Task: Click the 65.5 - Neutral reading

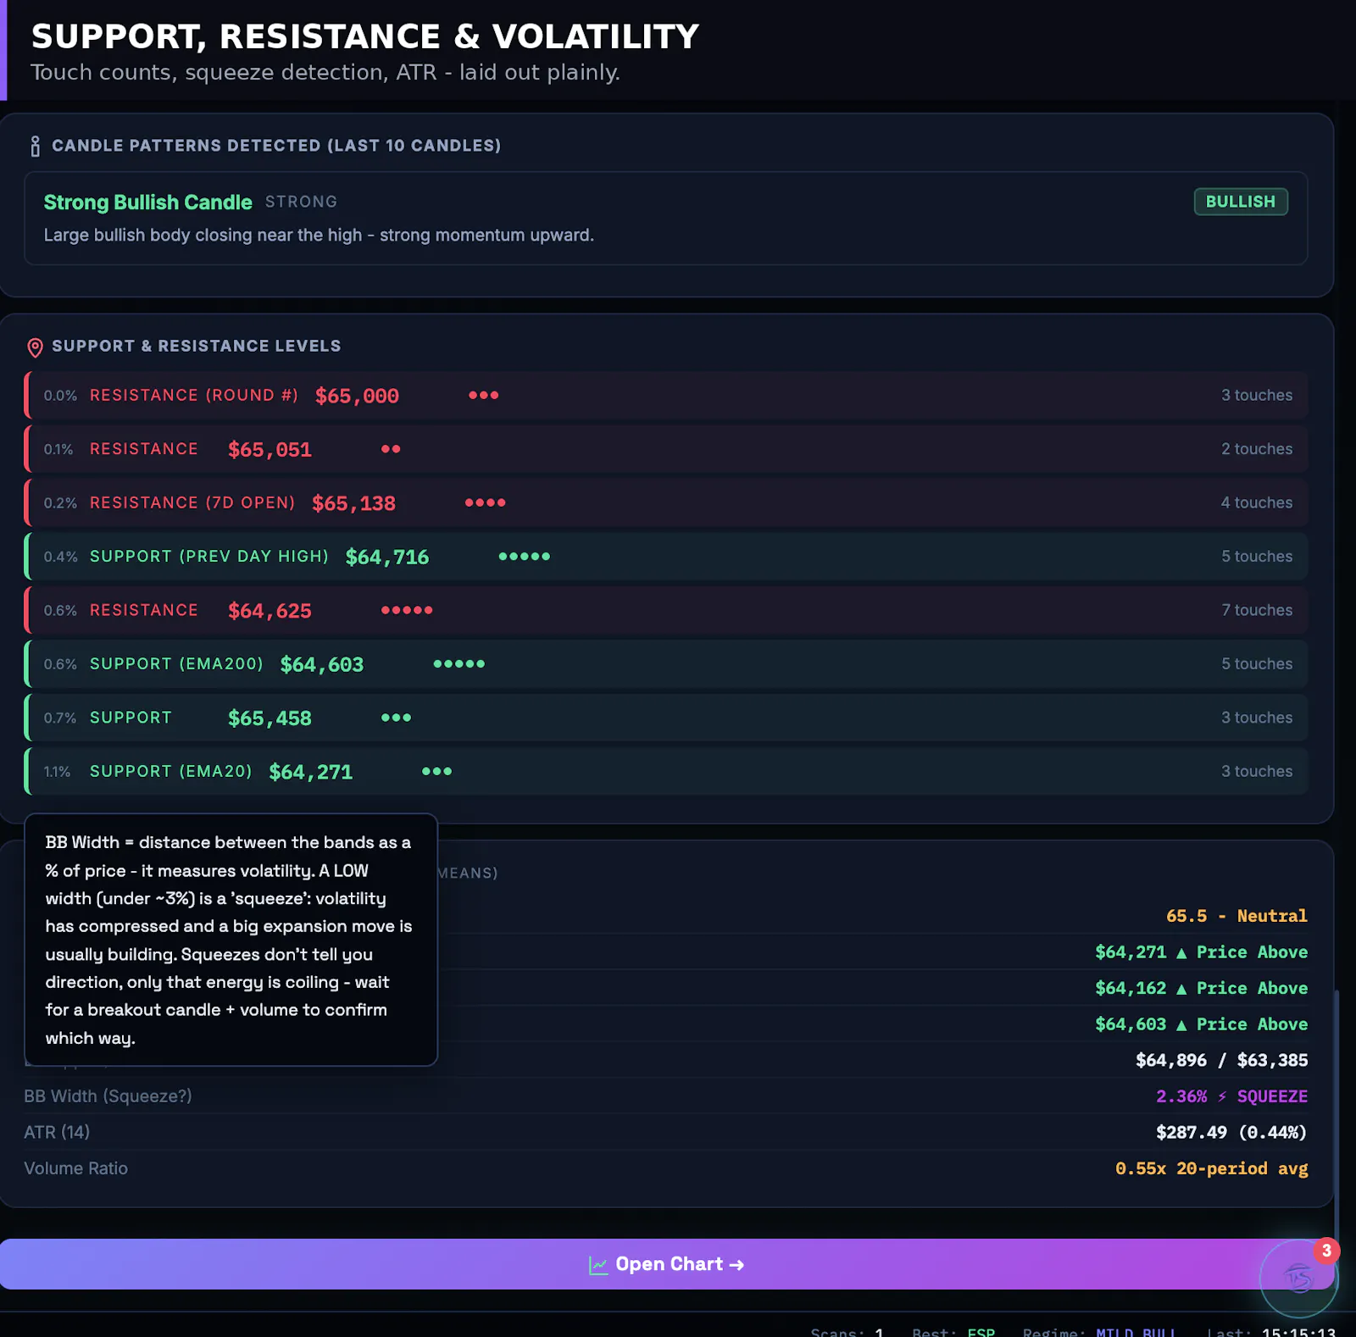Action: (x=1237, y=916)
